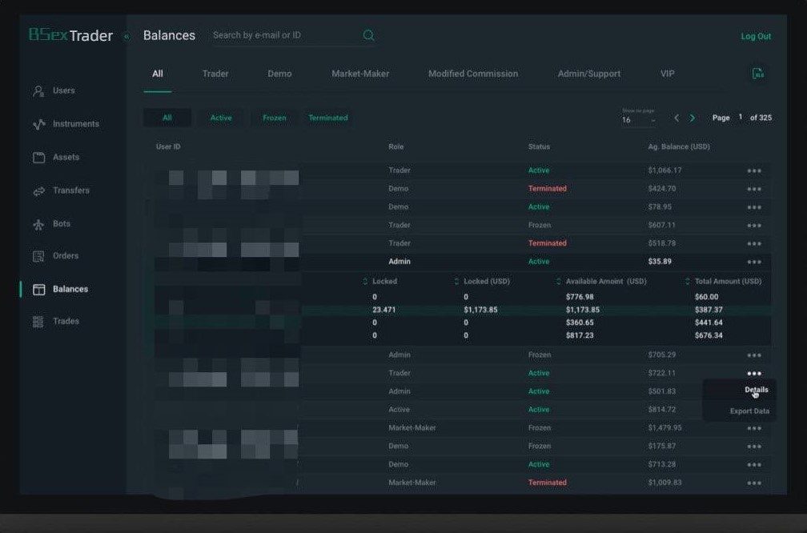This screenshot has height=533, width=807.
Task: Open Users via its sidebar icon
Action: pos(38,91)
